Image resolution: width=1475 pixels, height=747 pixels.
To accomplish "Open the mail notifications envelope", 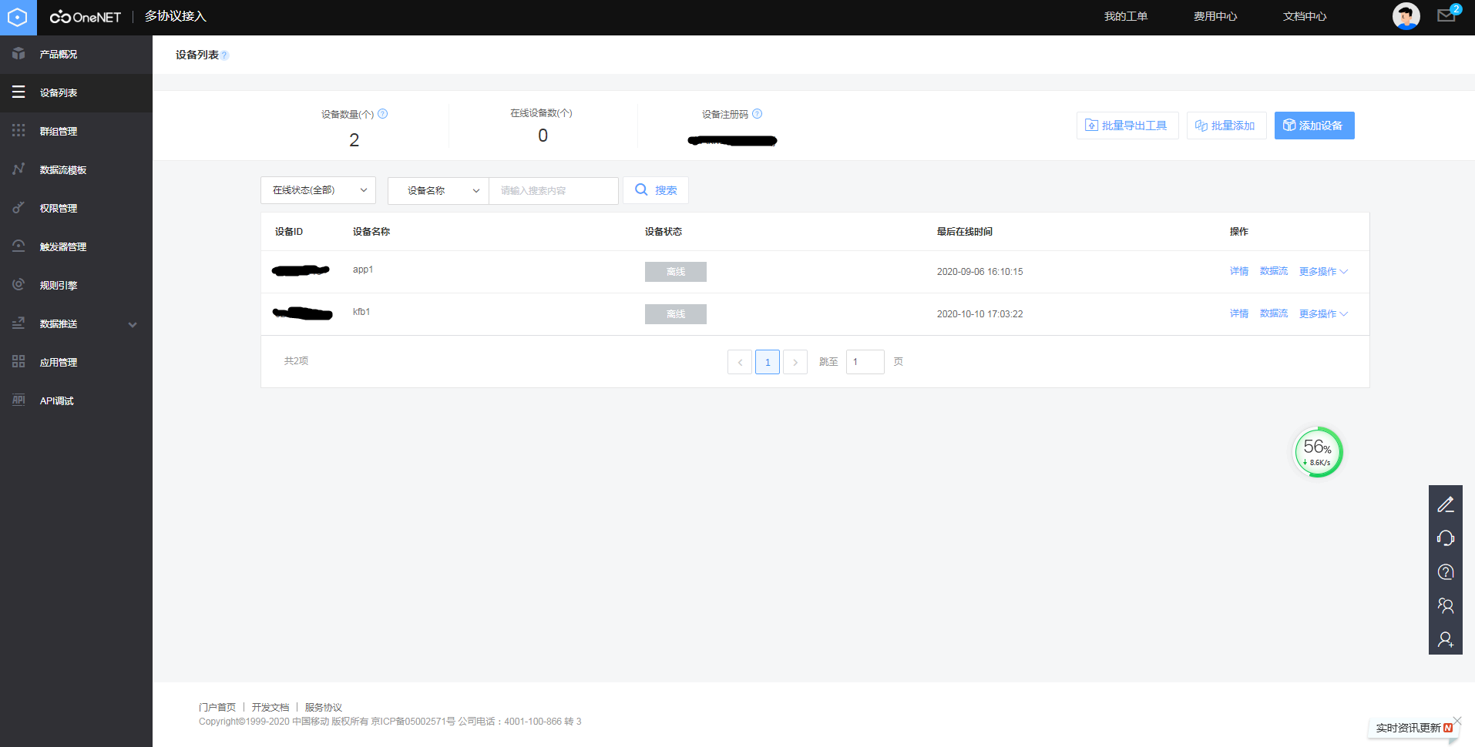I will 1446,15.
